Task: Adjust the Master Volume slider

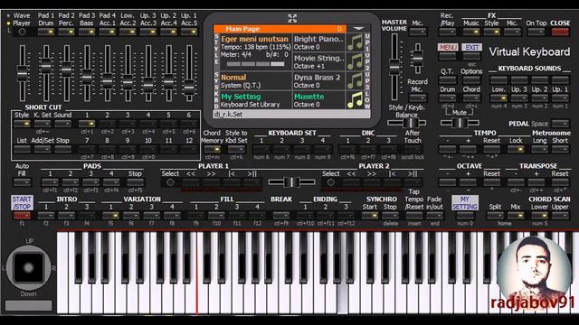Action: pos(394,68)
